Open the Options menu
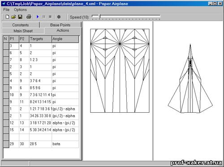Viewport: 224px width, 167px height. [20, 9]
